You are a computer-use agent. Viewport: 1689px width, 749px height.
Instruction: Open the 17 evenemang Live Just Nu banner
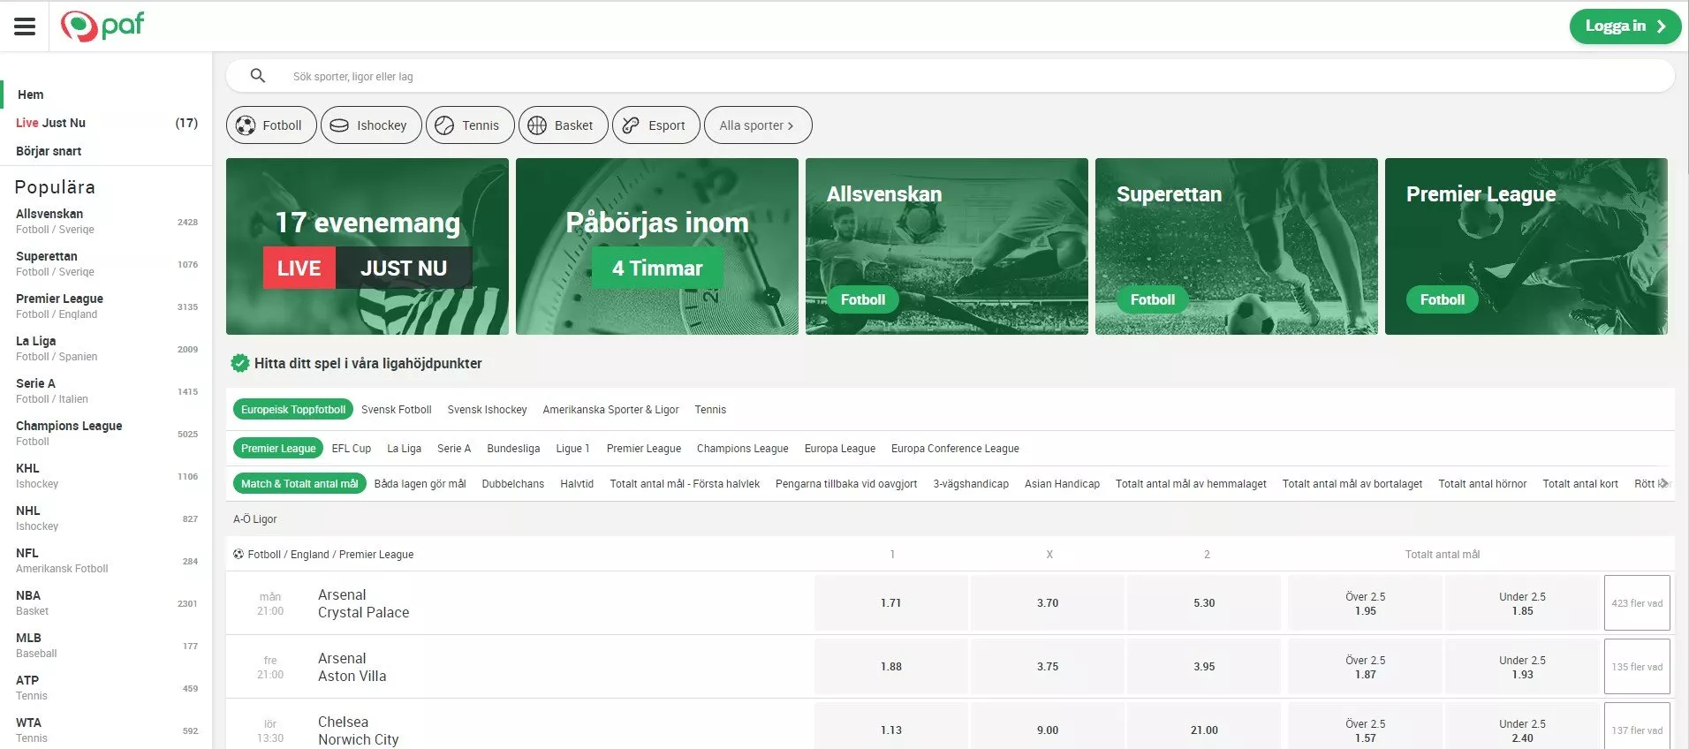pos(367,246)
